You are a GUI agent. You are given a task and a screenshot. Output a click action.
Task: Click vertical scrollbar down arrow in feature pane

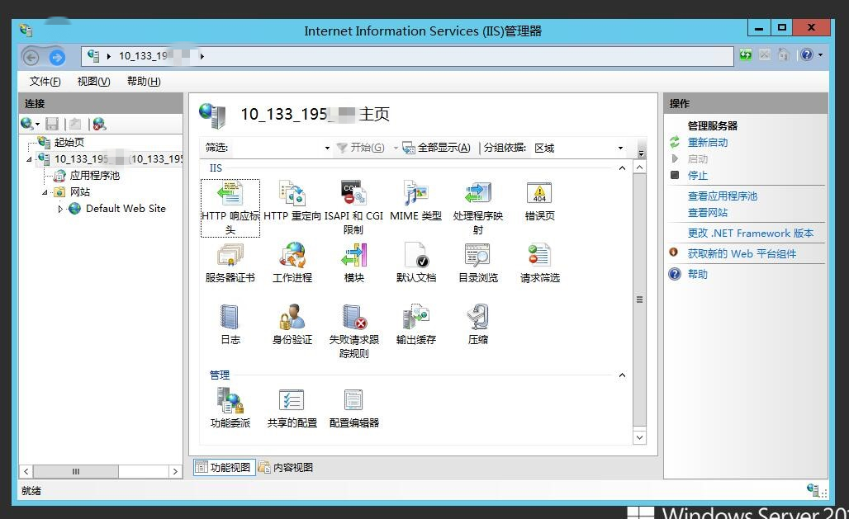click(x=639, y=437)
